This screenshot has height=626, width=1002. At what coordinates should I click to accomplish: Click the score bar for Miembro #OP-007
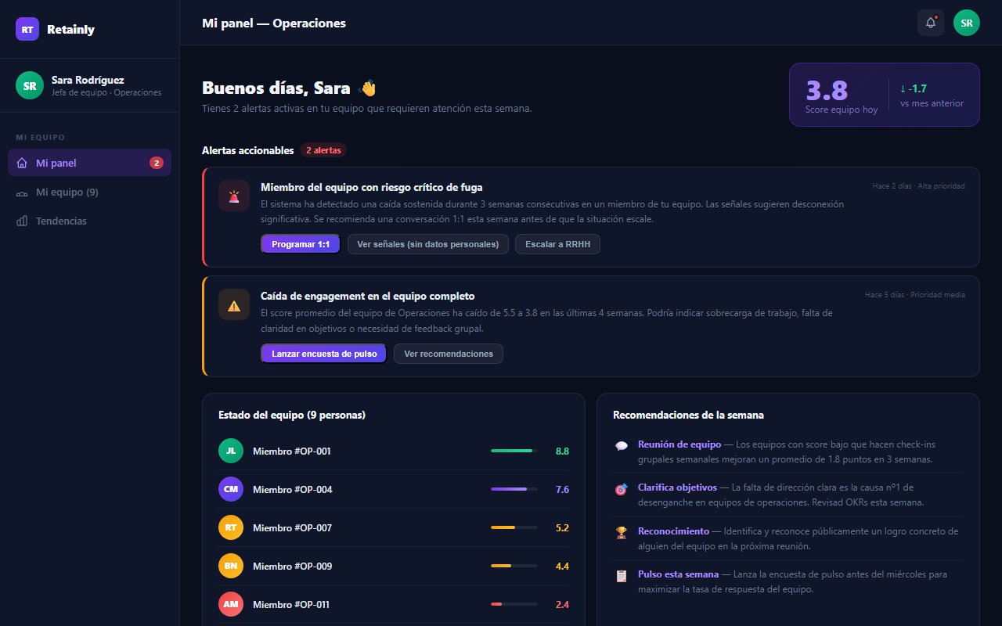514,527
